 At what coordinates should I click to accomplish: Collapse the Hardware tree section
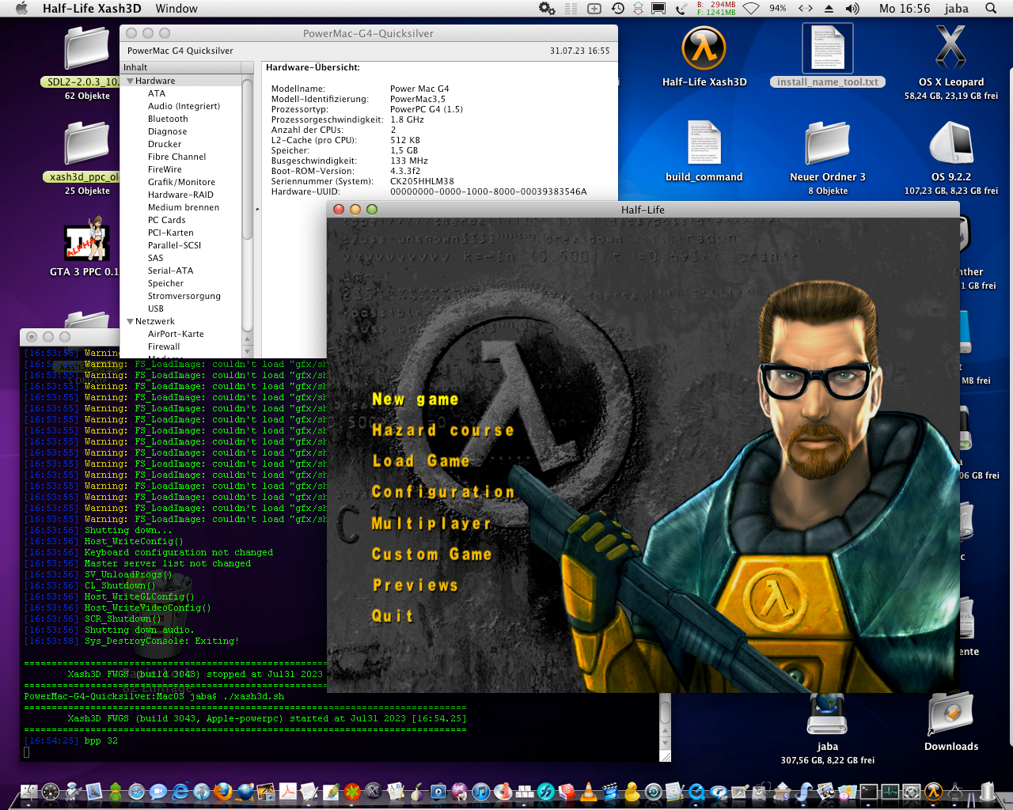point(130,81)
